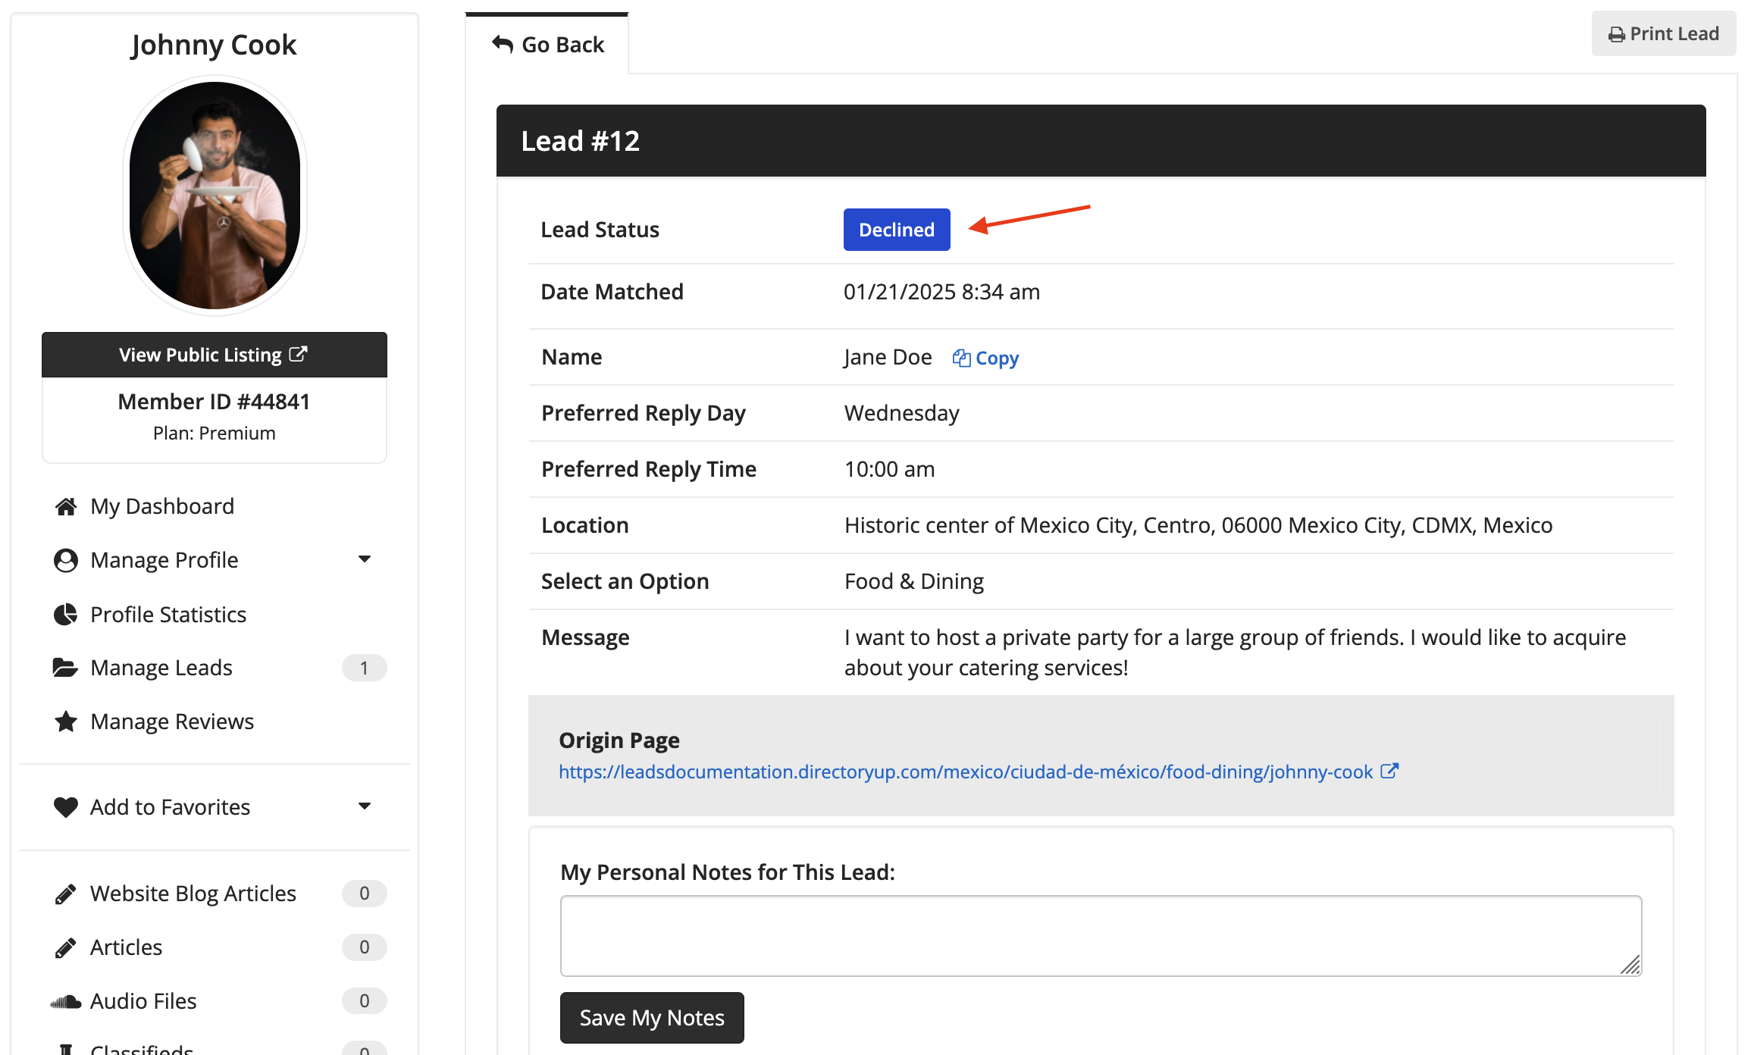Click the copy icon next to Jane Doe
Image resolution: width=1751 pixels, height=1055 pixels.
961,358
